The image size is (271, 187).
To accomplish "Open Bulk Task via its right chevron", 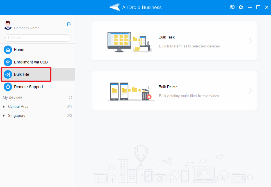I will [250, 41].
